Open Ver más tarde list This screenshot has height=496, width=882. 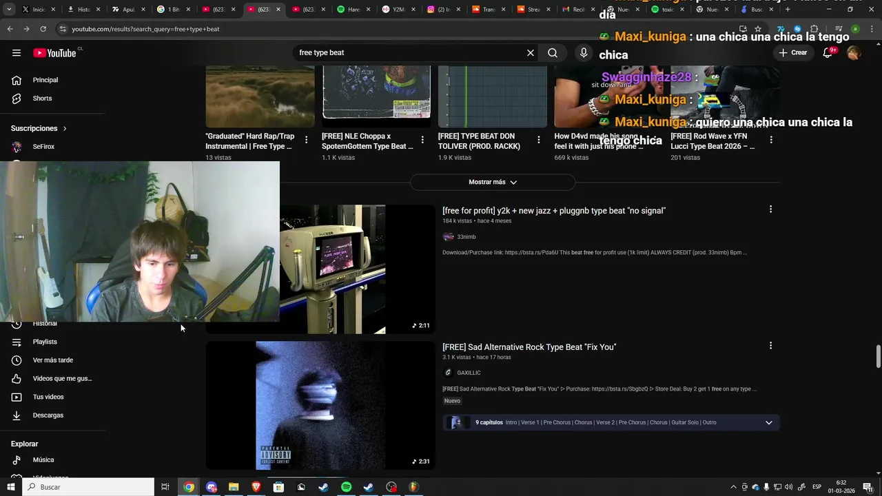[x=53, y=360]
